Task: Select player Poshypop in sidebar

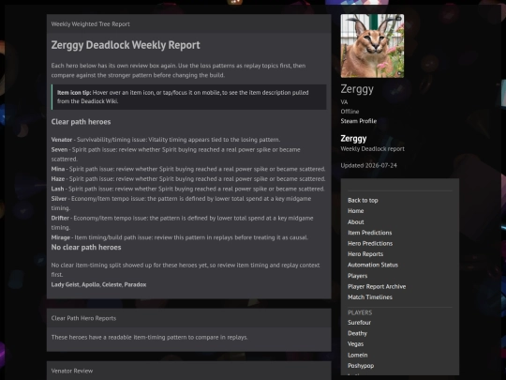Action: (x=361, y=366)
